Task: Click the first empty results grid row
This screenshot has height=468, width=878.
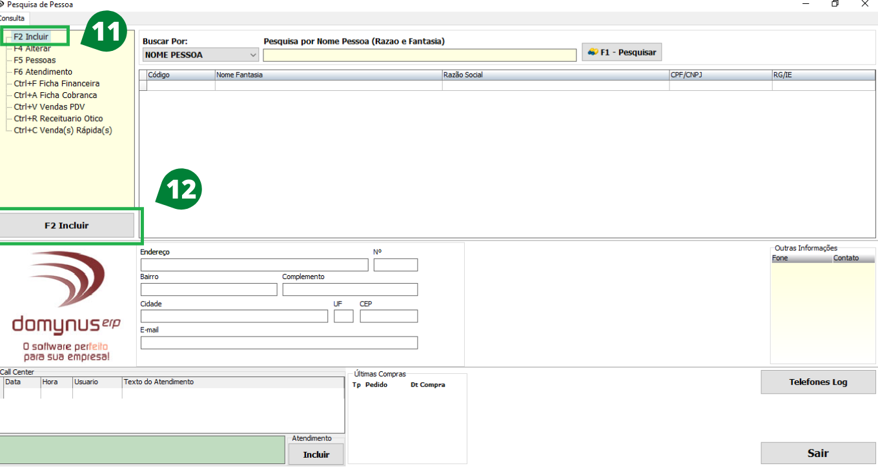Action: coord(507,85)
